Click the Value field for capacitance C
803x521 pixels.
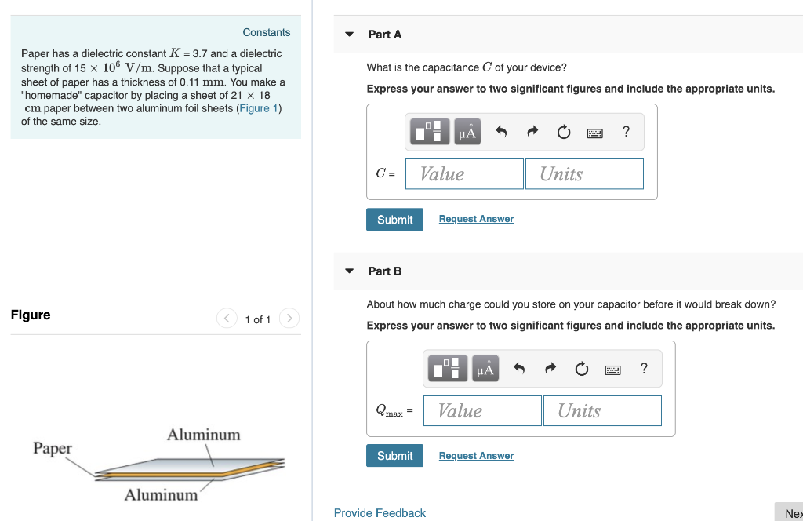[464, 173]
